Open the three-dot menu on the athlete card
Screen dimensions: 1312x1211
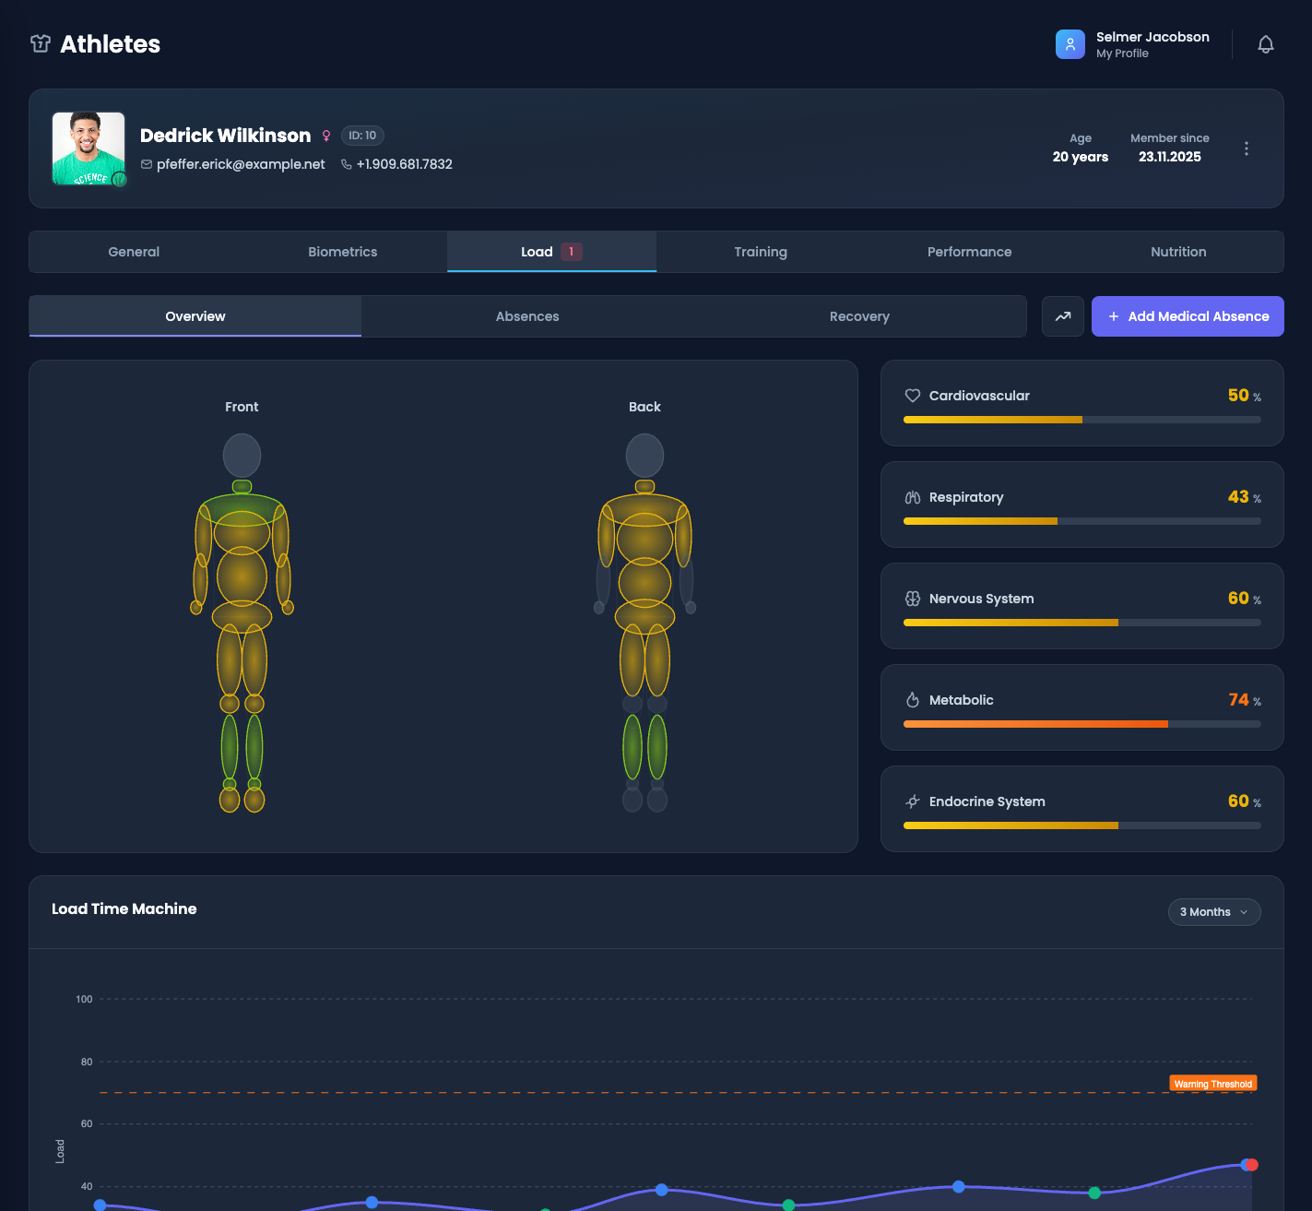(x=1247, y=148)
